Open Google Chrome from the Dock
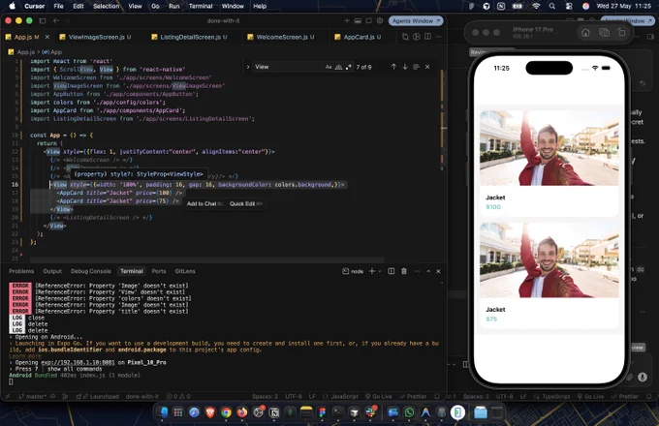This screenshot has height=426, width=659. pyautogui.click(x=226, y=412)
